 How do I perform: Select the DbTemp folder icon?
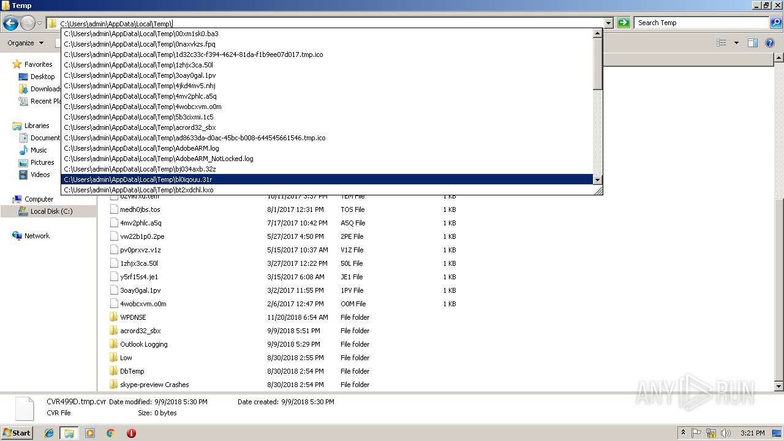pyautogui.click(x=113, y=371)
